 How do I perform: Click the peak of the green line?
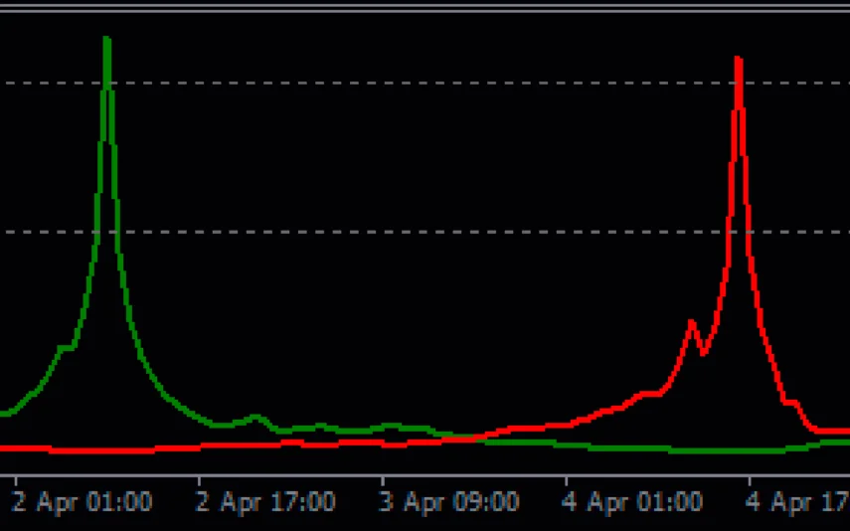pyautogui.click(x=106, y=42)
